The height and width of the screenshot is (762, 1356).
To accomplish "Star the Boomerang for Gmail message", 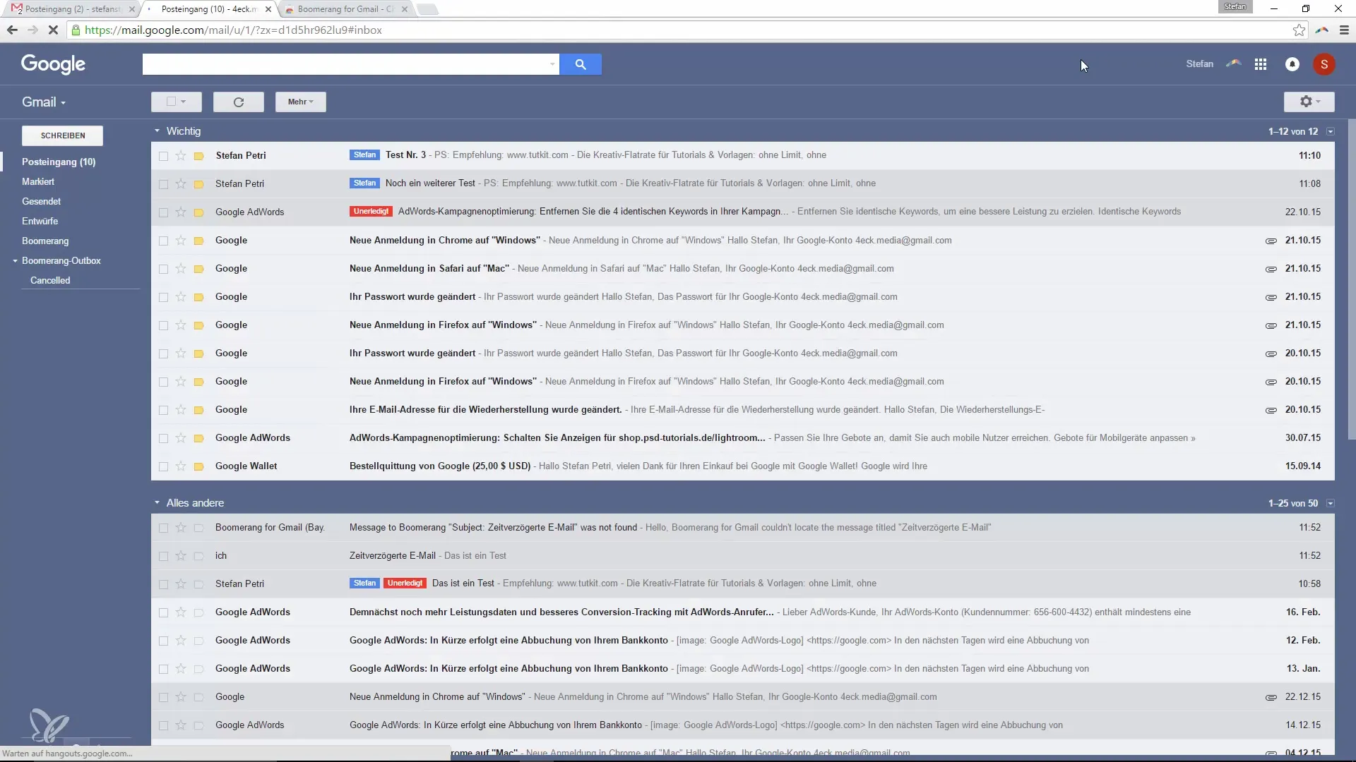I will tap(181, 528).
